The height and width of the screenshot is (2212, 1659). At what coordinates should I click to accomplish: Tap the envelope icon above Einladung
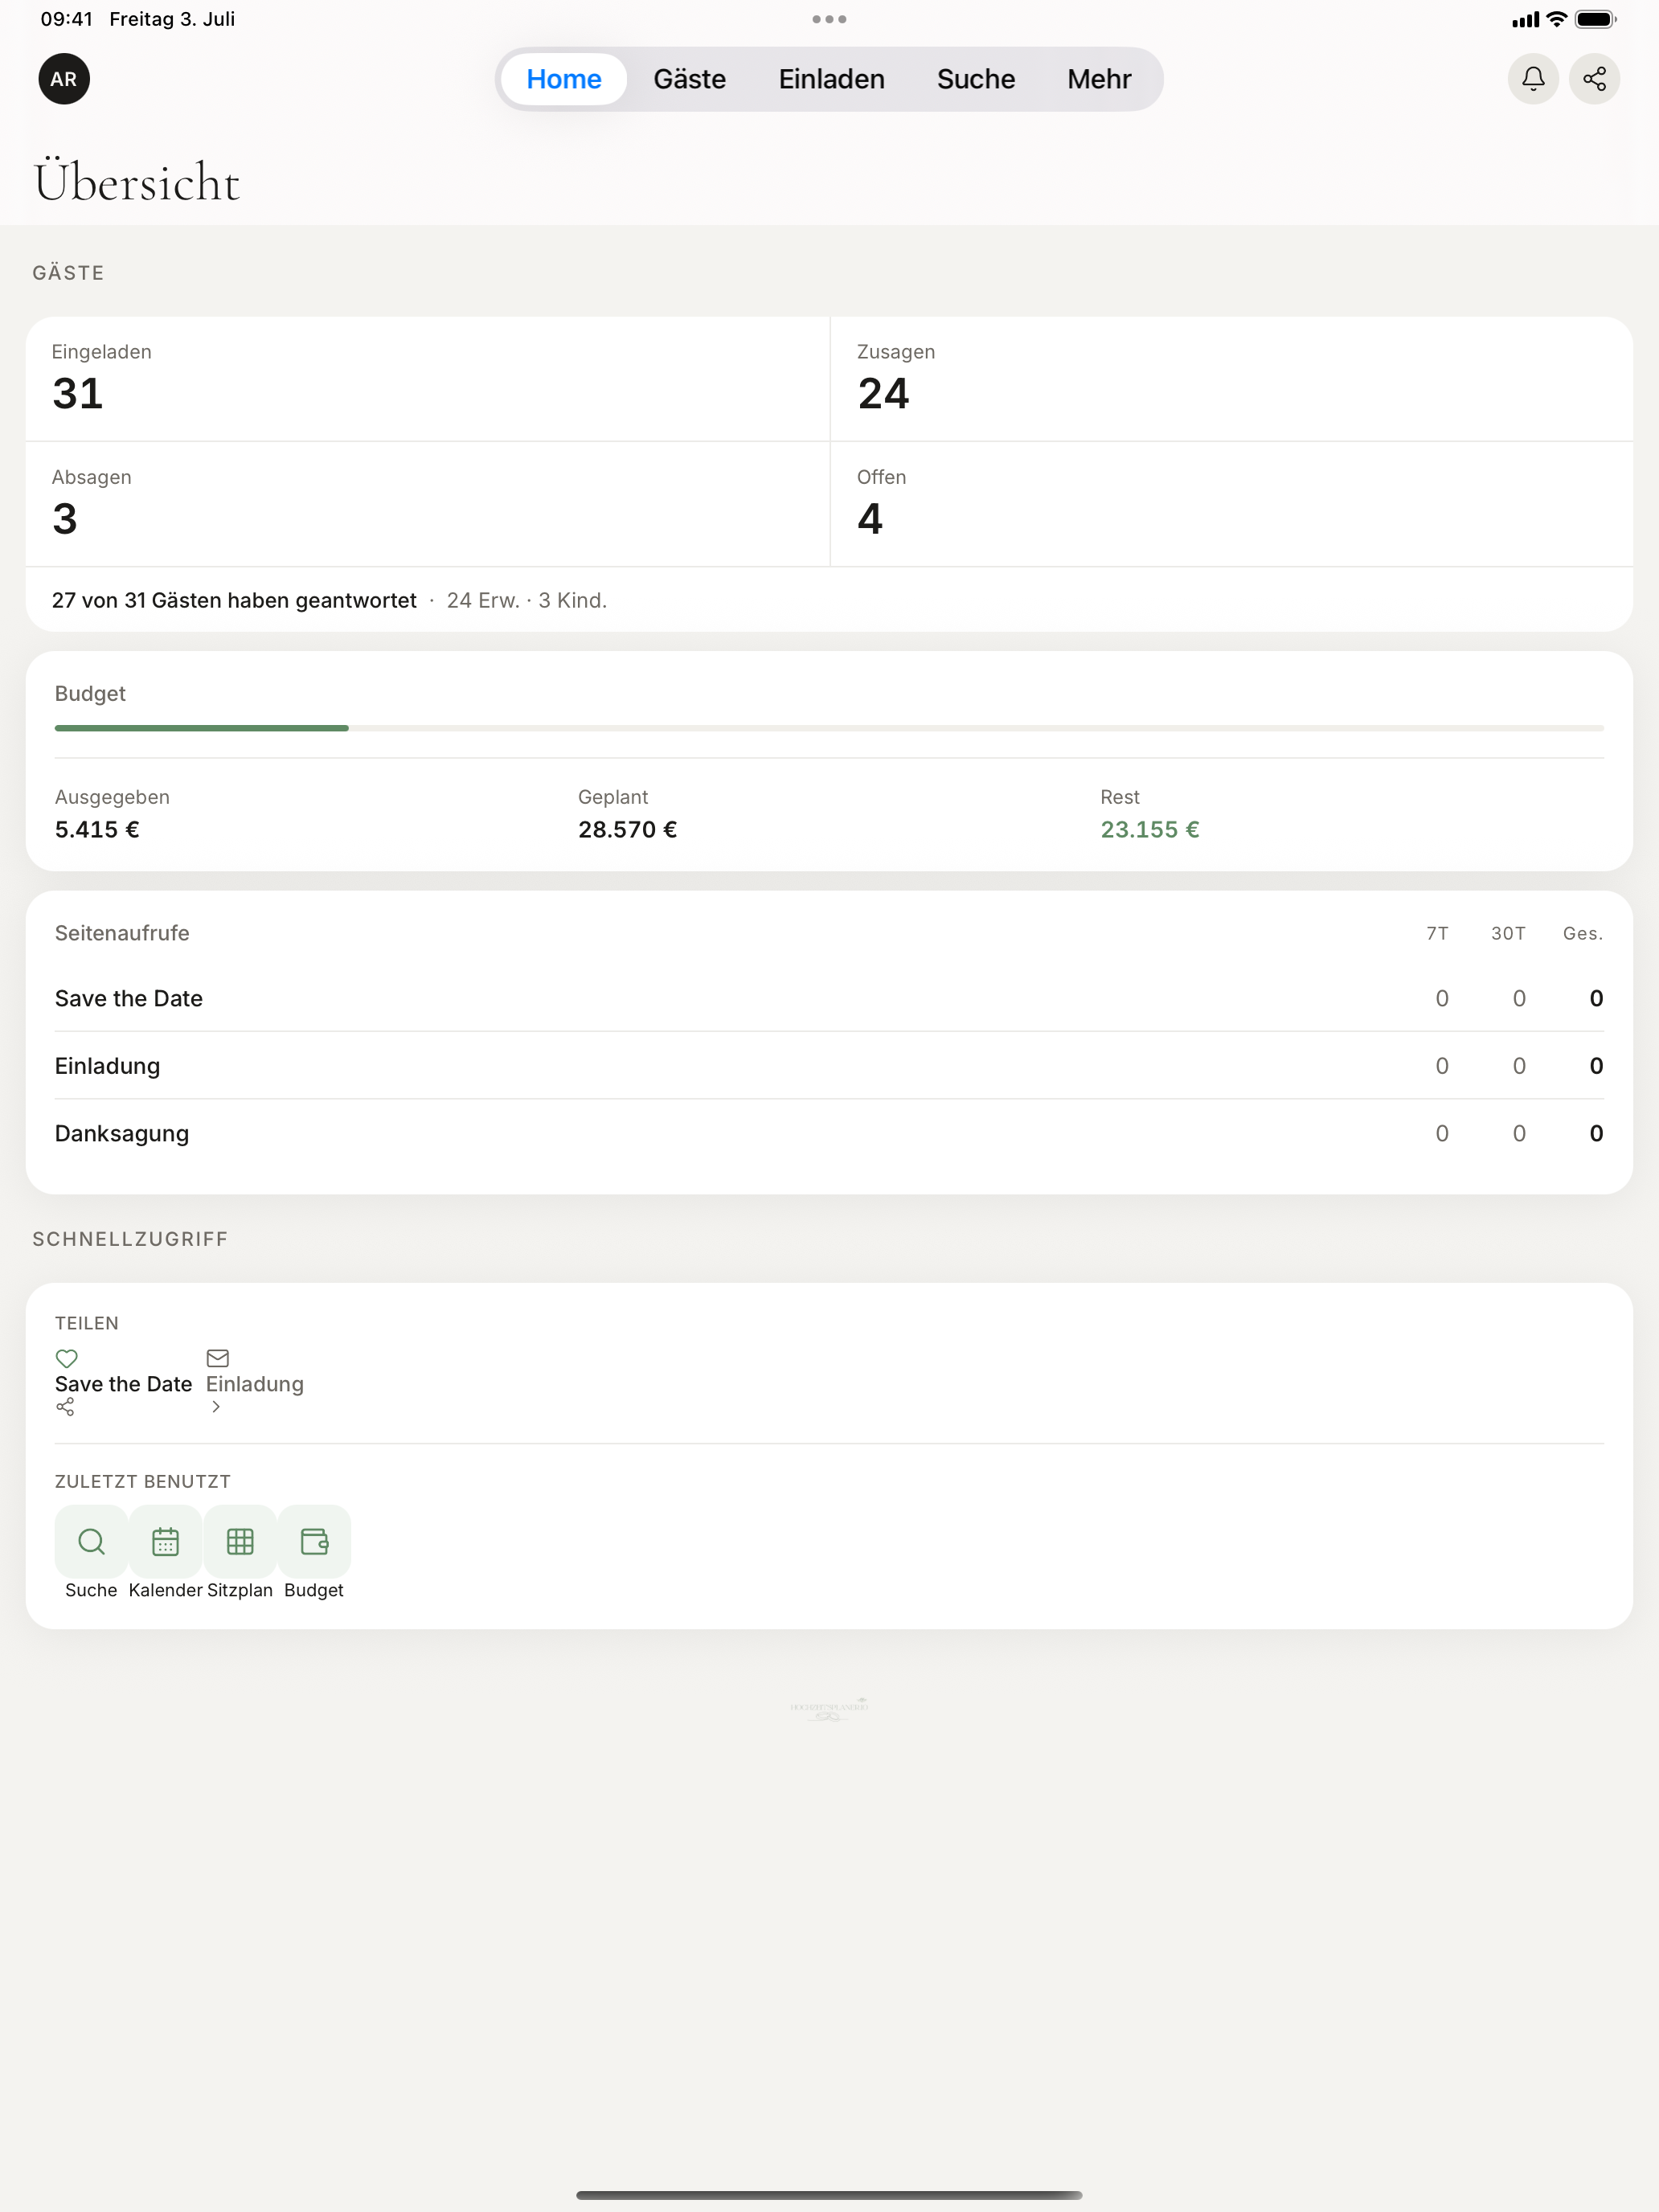click(x=217, y=1358)
